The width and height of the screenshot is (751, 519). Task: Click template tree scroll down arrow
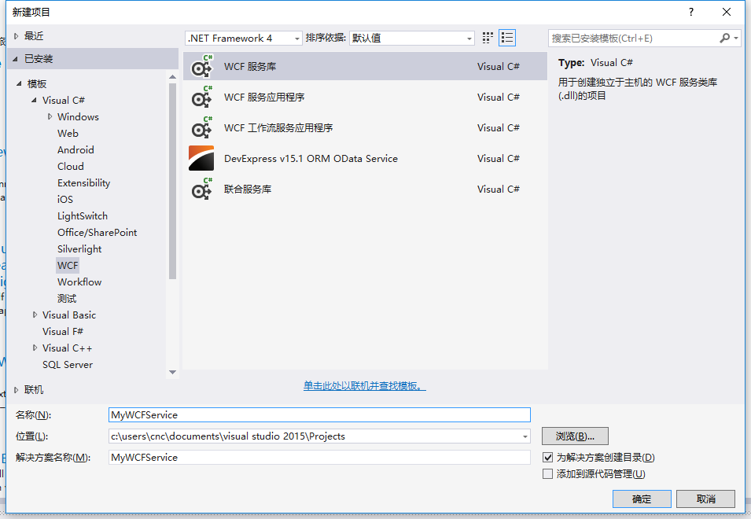pyautogui.click(x=172, y=372)
